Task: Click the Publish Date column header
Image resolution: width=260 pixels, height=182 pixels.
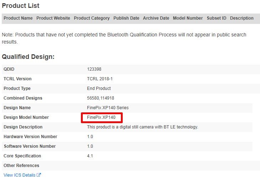Action: [x=126, y=18]
